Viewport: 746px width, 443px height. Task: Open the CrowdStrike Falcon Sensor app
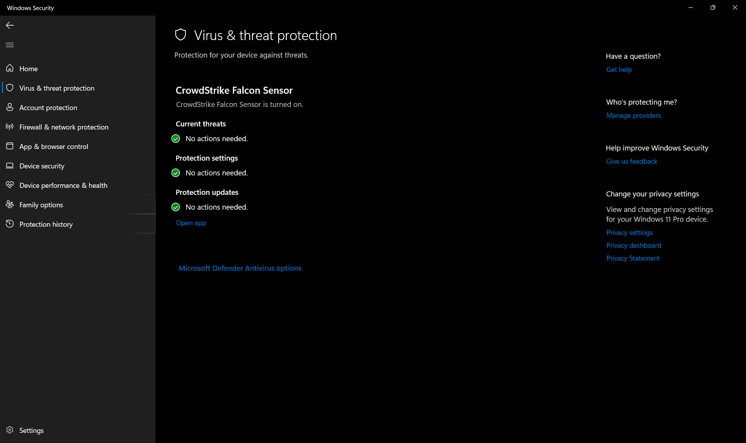190,223
